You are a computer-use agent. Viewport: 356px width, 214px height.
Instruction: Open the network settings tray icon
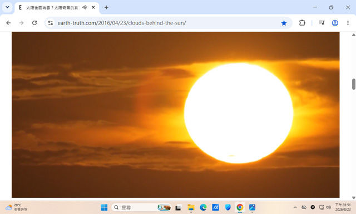tap(322, 207)
